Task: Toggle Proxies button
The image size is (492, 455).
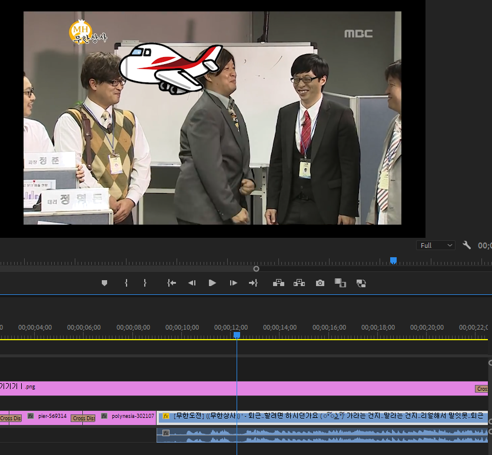Action: point(361,283)
